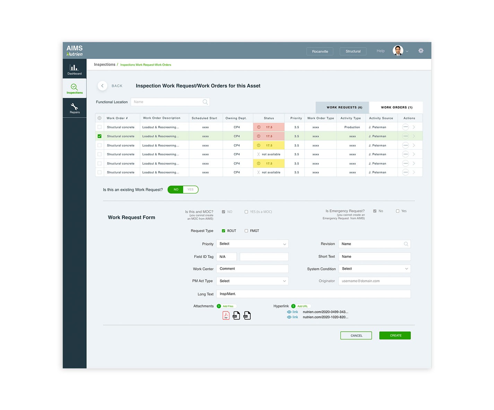Open actions ellipsis for the Production row
This screenshot has width=494, height=410.
pyautogui.click(x=405, y=127)
